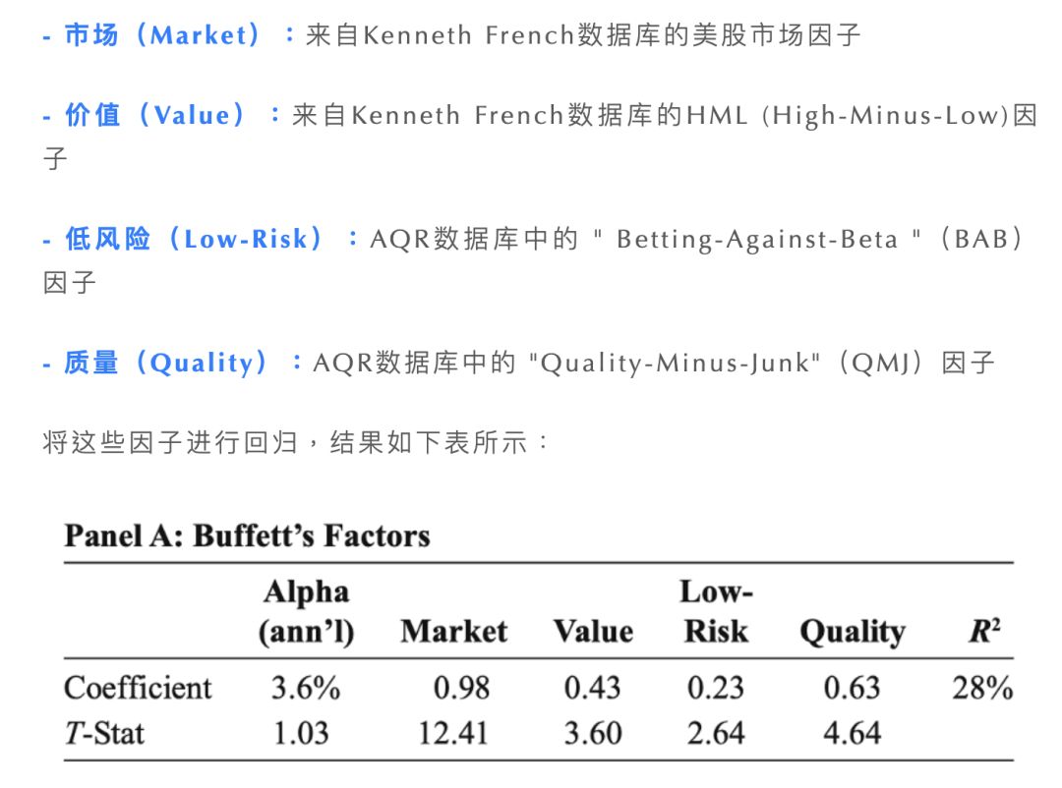Click the Alpha (ann'l) column header
Image resolution: width=1062 pixels, height=788 pixels.
coord(306,612)
